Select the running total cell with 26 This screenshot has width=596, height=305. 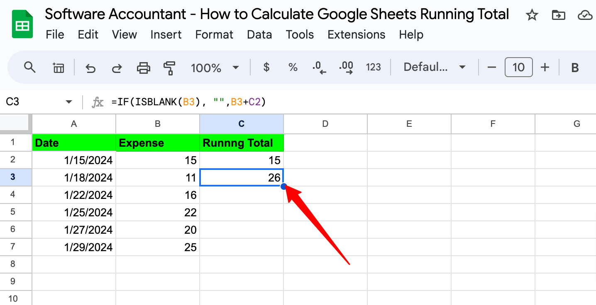[242, 177]
